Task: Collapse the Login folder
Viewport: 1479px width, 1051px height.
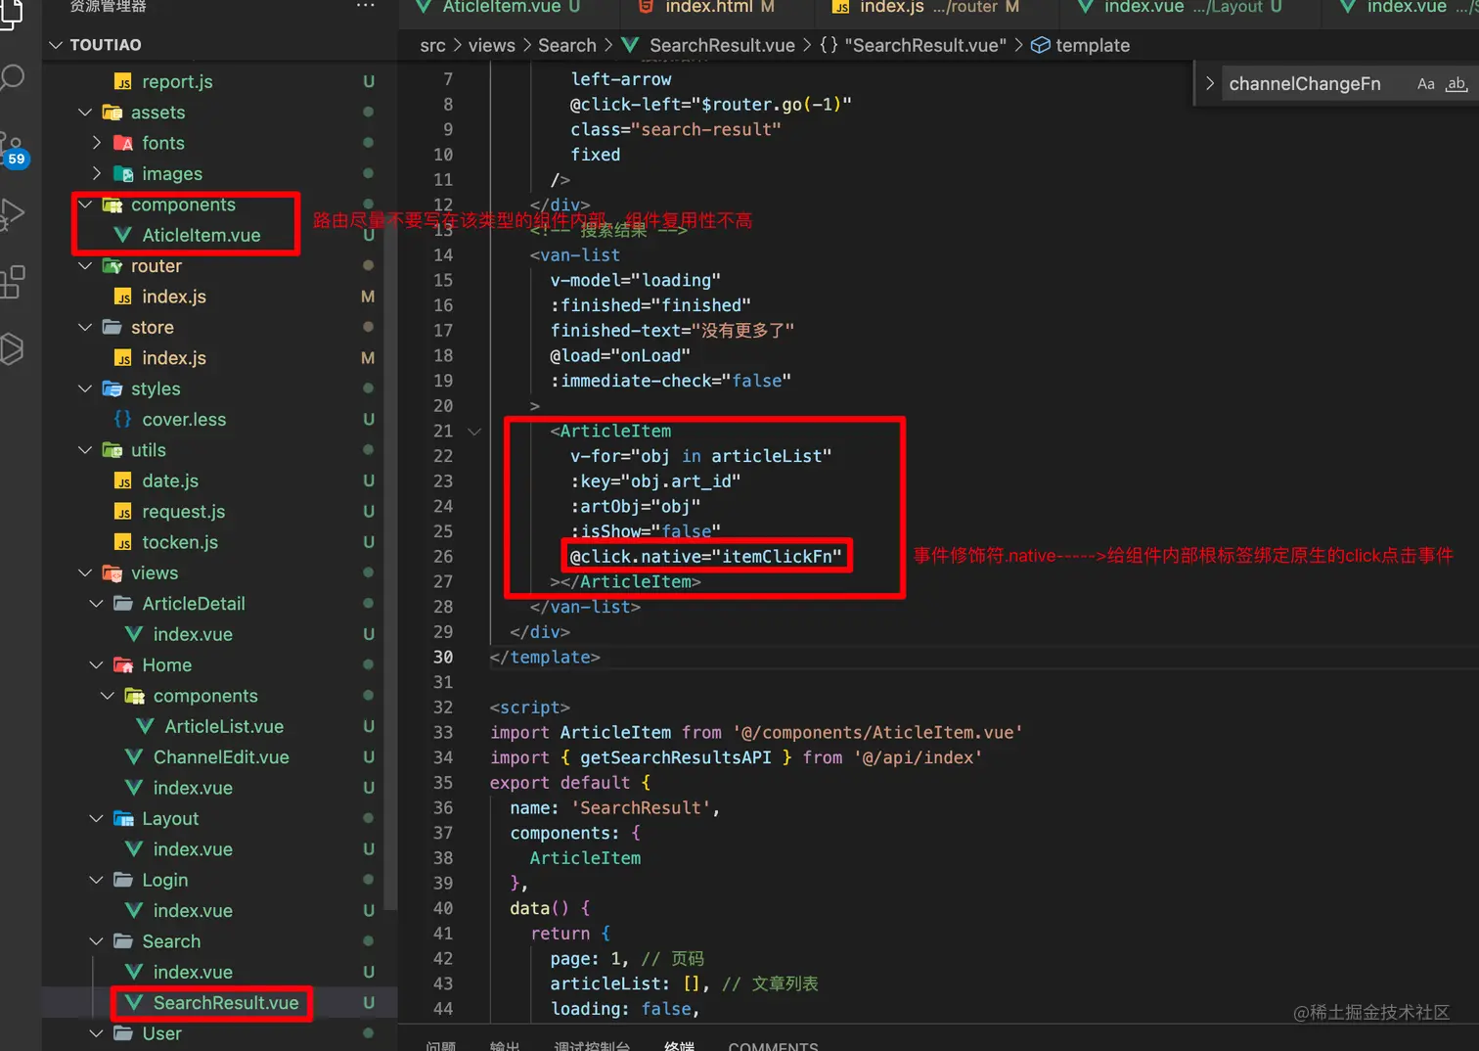Action: click(96, 880)
